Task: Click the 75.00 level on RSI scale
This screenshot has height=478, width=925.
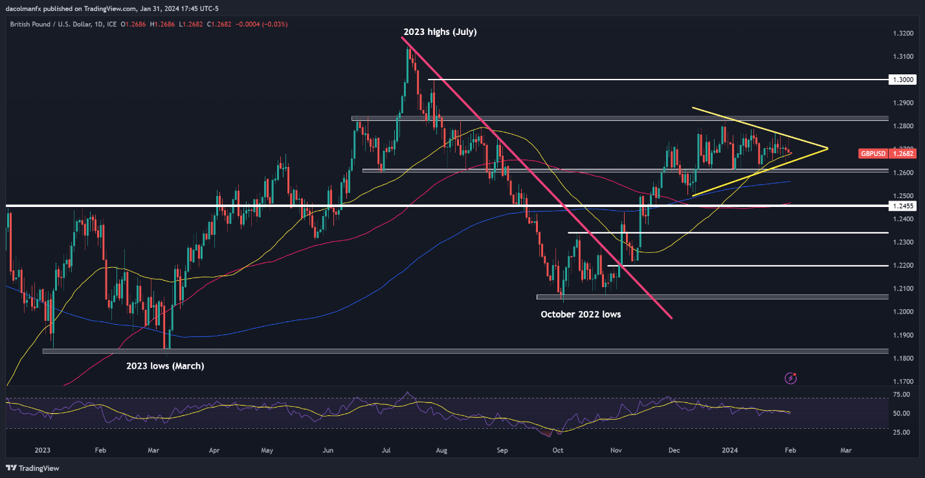Action: click(x=902, y=394)
